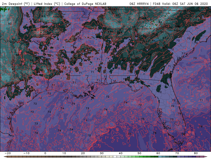Click the -20 label on the color scale

point(8,153)
